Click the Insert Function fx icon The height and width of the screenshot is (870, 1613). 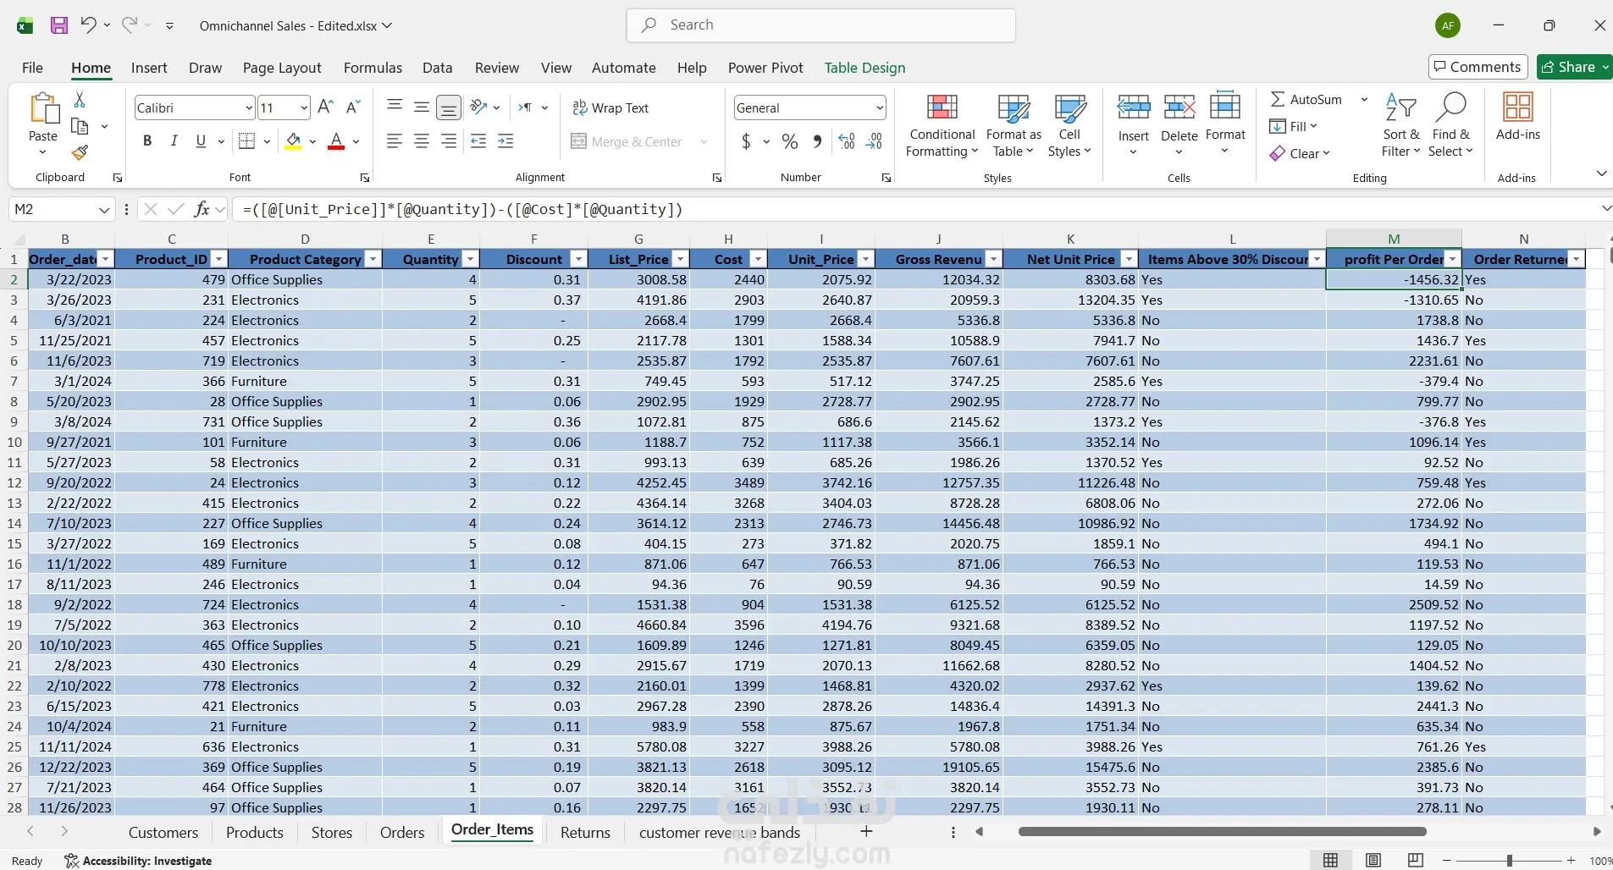coord(202,209)
